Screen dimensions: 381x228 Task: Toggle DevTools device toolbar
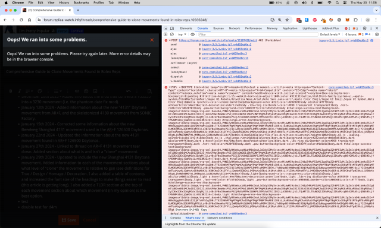172,28
